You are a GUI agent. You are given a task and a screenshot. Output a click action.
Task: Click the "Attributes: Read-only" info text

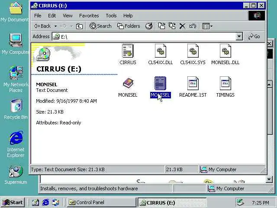tap(58, 123)
